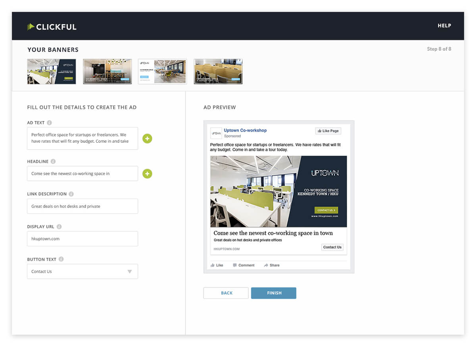
Task: Select the third banner thumbnail with white panel
Action: [162, 71]
